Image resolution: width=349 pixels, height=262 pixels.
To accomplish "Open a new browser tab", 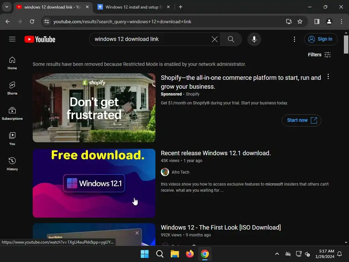I will pyautogui.click(x=181, y=7).
